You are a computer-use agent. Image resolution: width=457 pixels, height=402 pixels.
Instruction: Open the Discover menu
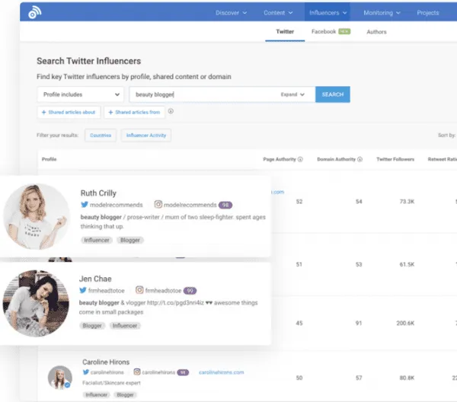(231, 13)
